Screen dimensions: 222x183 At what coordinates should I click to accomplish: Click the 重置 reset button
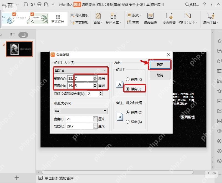pos(133,22)
